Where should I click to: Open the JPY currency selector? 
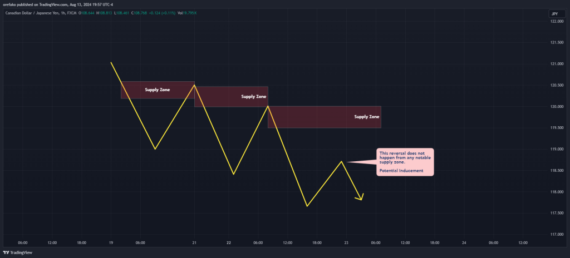click(x=555, y=14)
